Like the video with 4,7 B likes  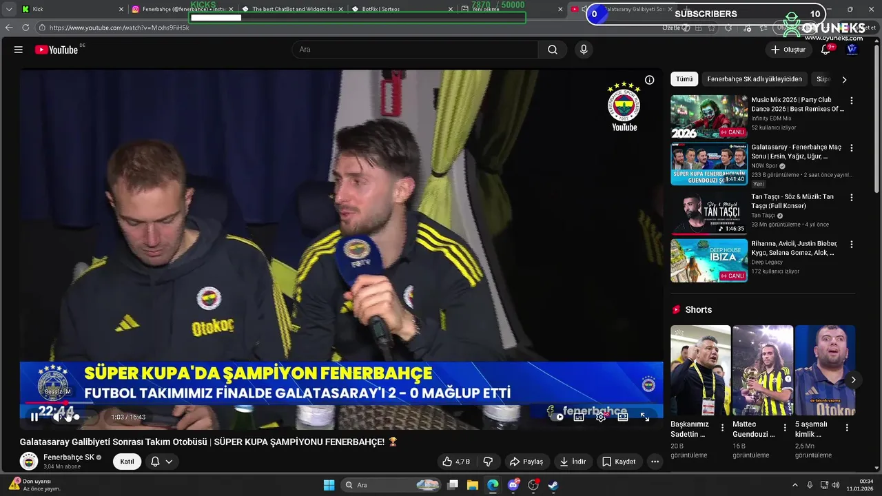pos(456,462)
